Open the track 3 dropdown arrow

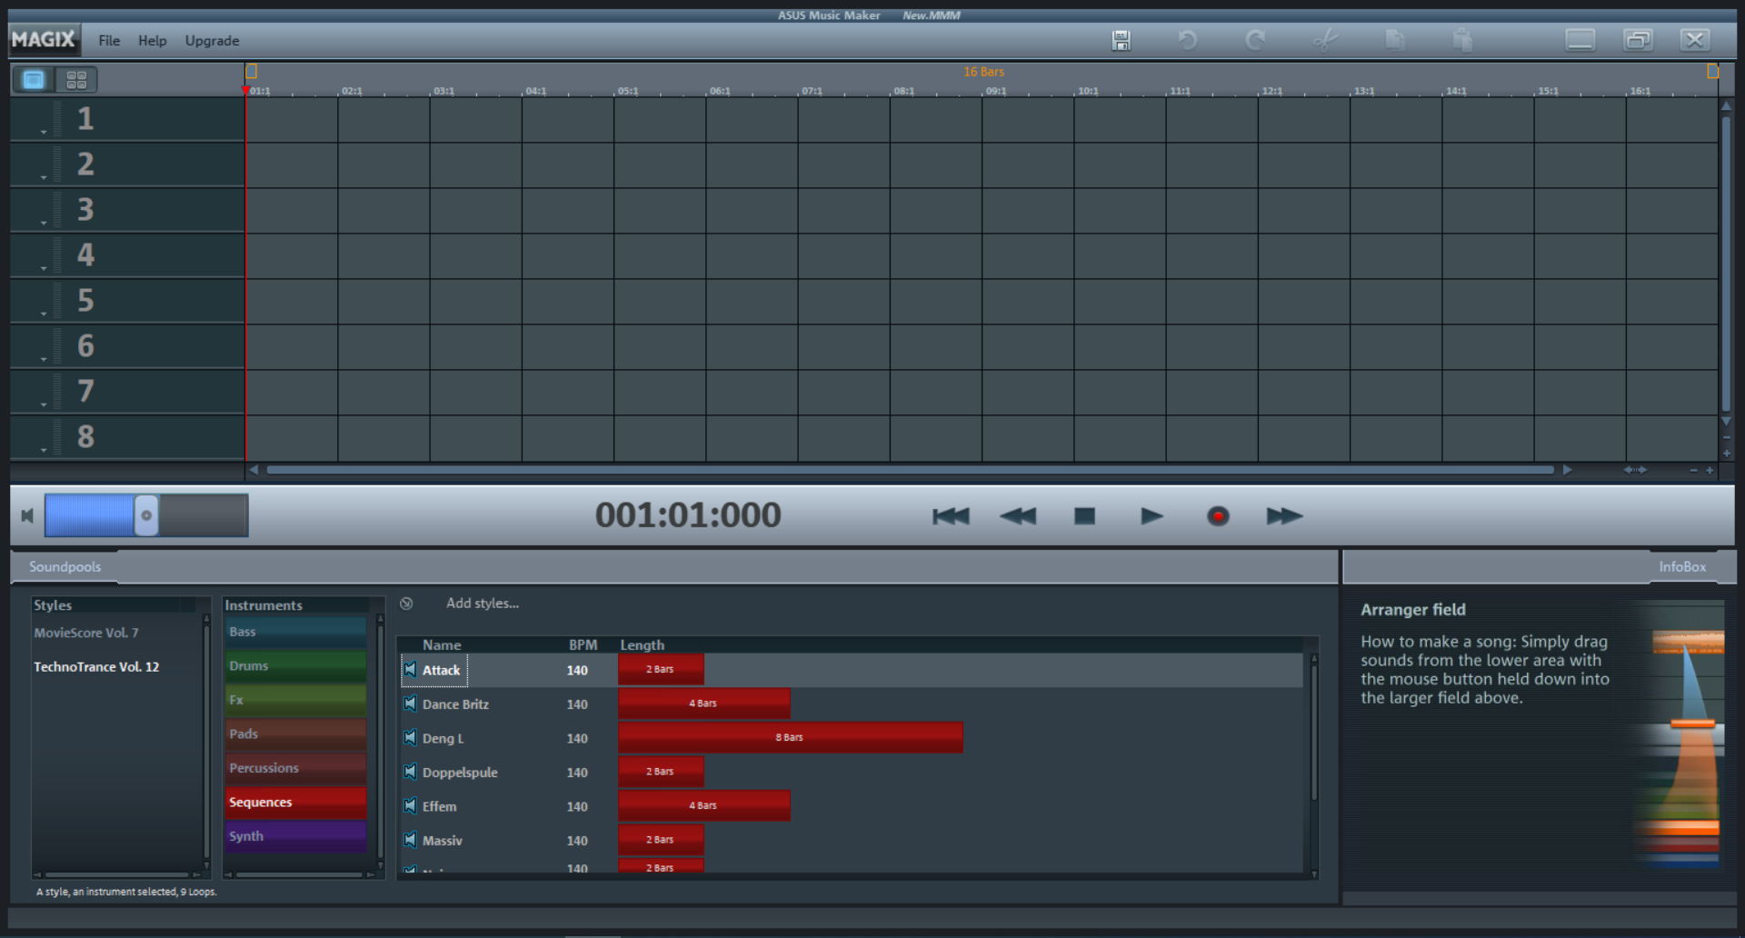pos(44,224)
